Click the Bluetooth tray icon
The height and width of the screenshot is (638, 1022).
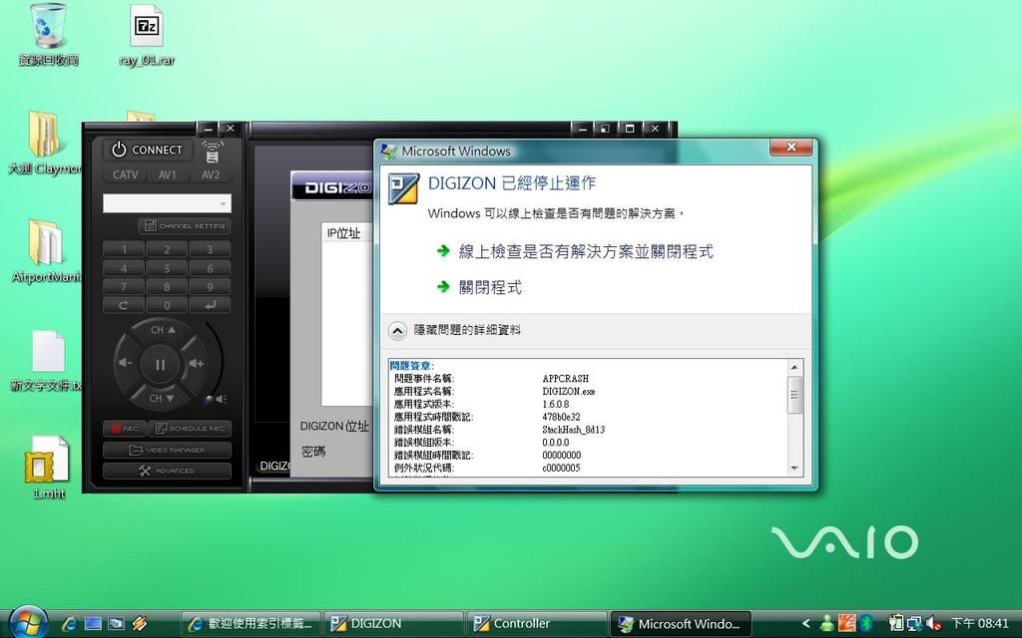click(865, 624)
